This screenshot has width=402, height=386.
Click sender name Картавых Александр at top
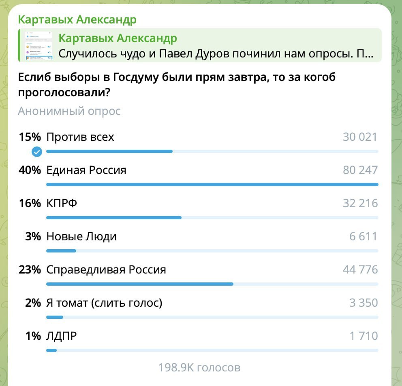click(77, 19)
